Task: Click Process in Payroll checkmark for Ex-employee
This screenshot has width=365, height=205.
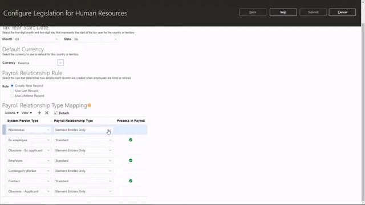Action: pos(131,140)
